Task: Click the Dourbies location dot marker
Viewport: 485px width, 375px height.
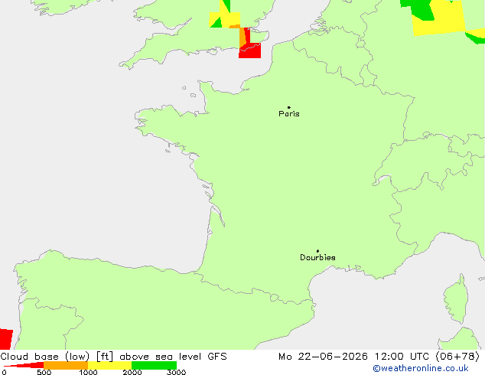Action: coord(317,251)
